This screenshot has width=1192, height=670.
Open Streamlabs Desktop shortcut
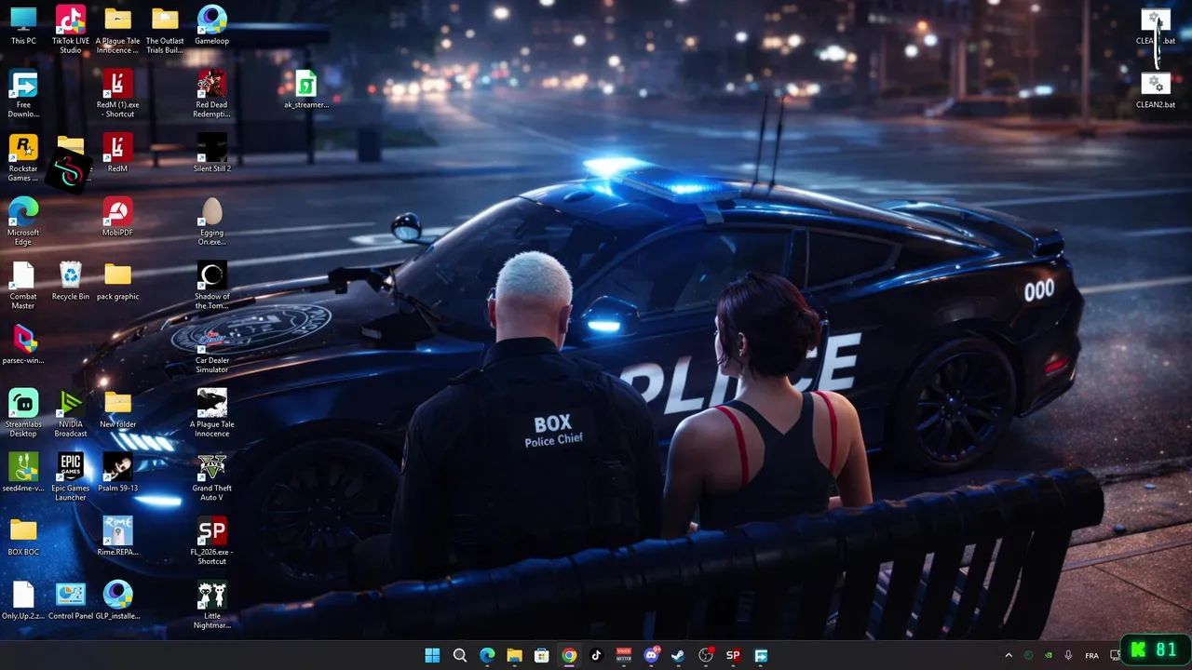[x=23, y=413]
